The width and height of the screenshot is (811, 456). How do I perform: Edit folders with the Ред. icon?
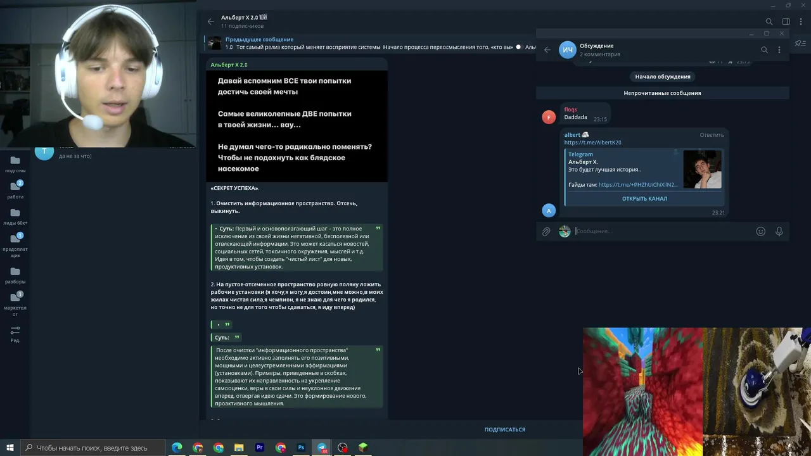click(x=15, y=334)
